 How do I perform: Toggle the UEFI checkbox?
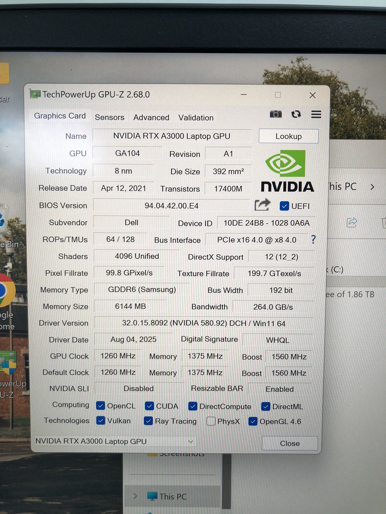[x=284, y=206]
